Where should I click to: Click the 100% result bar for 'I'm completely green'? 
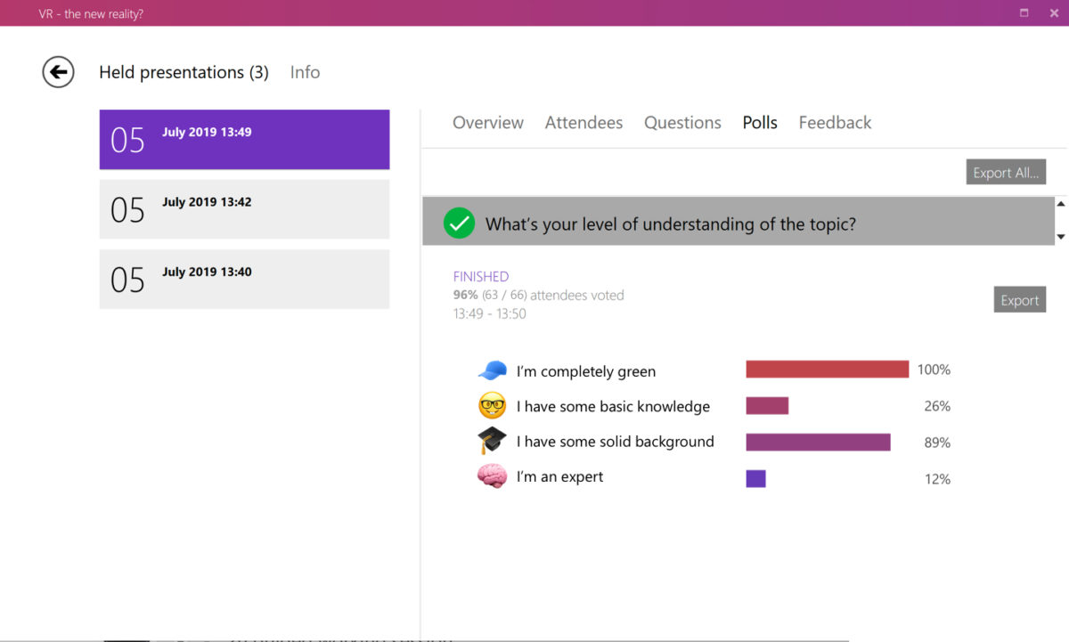point(826,369)
